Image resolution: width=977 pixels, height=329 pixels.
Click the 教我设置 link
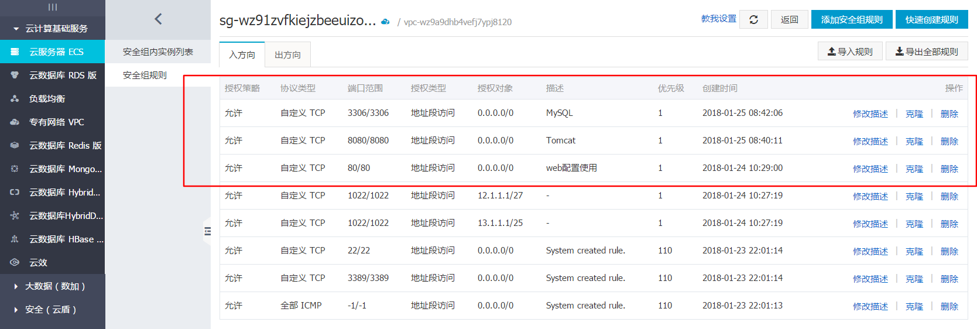tap(719, 19)
